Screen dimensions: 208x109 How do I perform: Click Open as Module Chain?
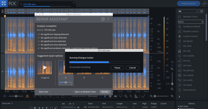click(85, 92)
